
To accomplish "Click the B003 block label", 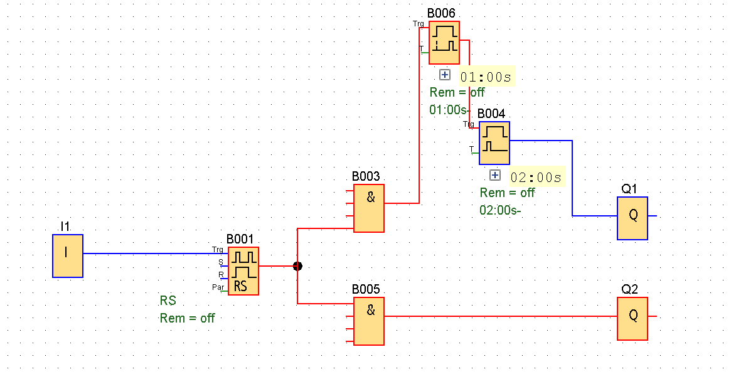I will pyautogui.click(x=365, y=176).
